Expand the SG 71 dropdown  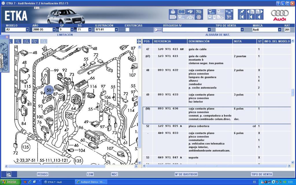tap(90, 30)
